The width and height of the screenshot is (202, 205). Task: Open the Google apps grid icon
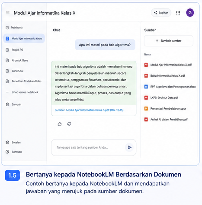point(178,13)
